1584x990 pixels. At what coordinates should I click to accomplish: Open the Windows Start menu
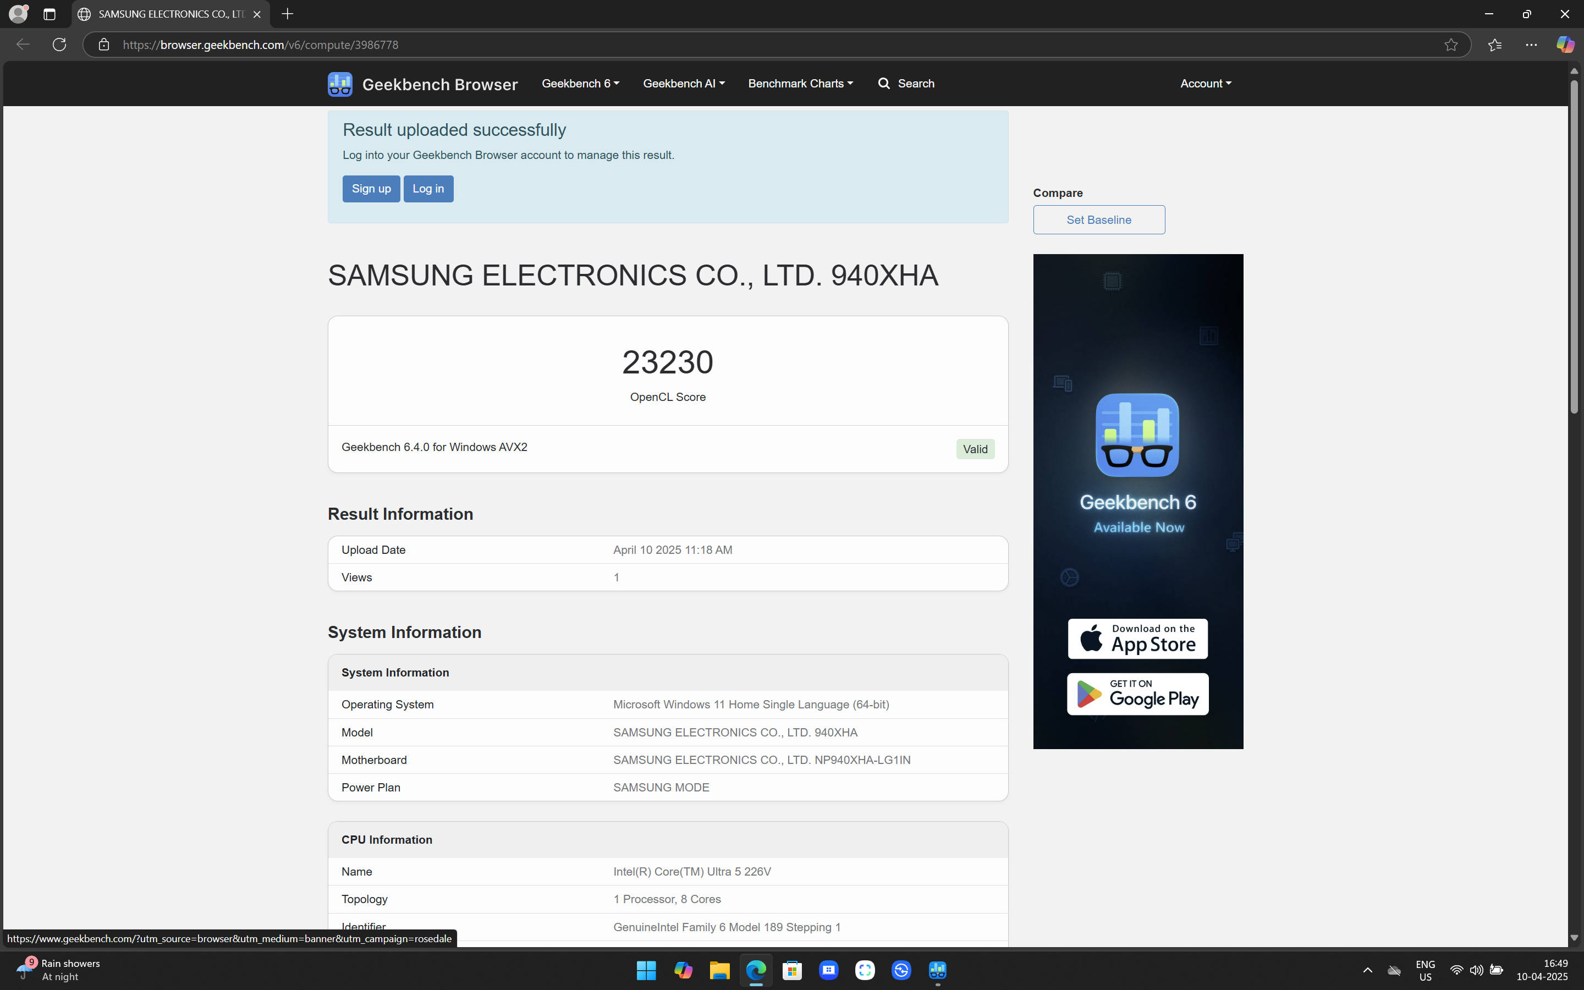click(x=646, y=970)
